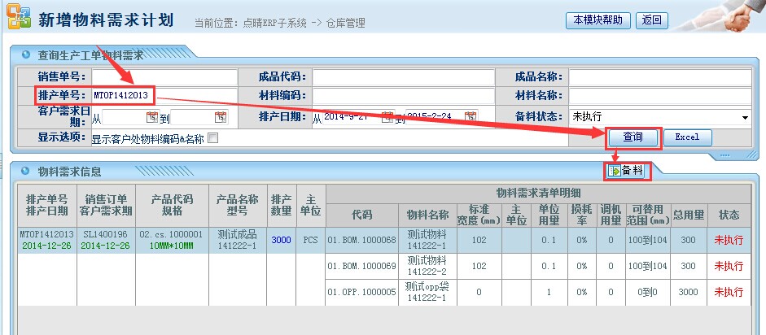Viewport: 766px width, 335px height.
Task: Click the application logo icon at top left
Action: click(x=18, y=20)
